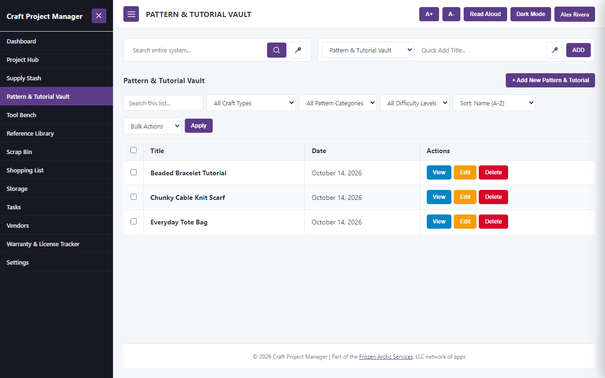The height and width of the screenshot is (378, 605).
Task: Check the Chunky Cable Knit Scarf checkbox
Action: pos(133,197)
